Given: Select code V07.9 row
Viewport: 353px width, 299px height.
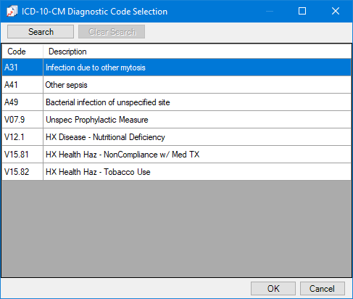Looking at the screenshot, I should click(x=176, y=120).
